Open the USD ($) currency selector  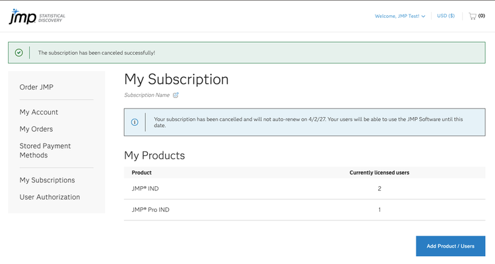pos(445,16)
